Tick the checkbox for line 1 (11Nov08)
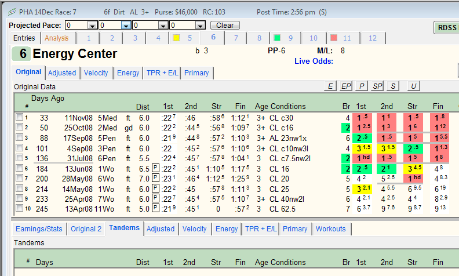This screenshot has height=276, width=459. point(19,117)
